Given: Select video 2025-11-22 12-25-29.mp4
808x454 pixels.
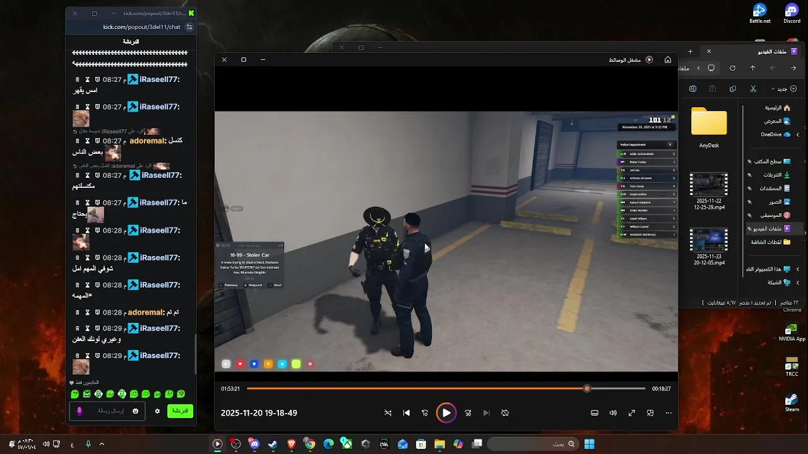Looking at the screenshot, I should [709, 192].
